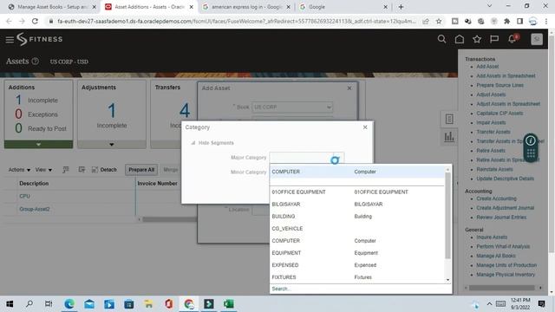The height and width of the screenshot is (312, 555).
Task: Select BILGISAYAR category
Action: tap(357, 205)
